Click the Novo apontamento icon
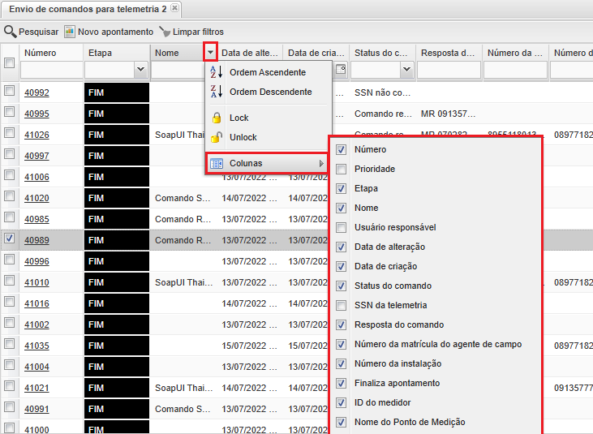This screenshot has width=593, height=434. (x=70, y=32)
